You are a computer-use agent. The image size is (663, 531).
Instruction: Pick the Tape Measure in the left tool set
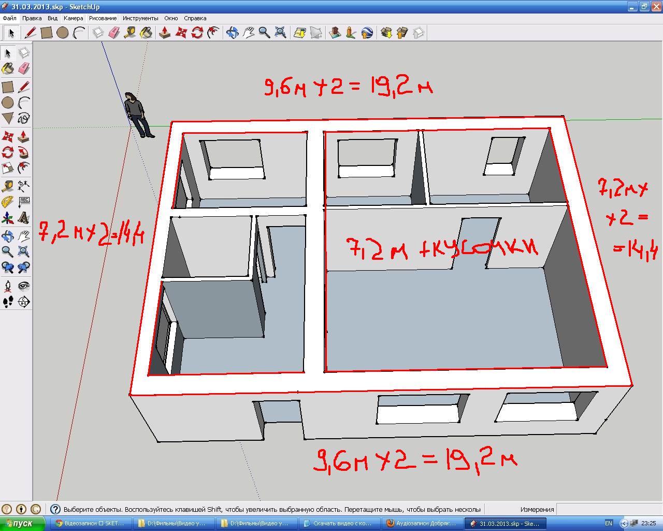[8, 185]
